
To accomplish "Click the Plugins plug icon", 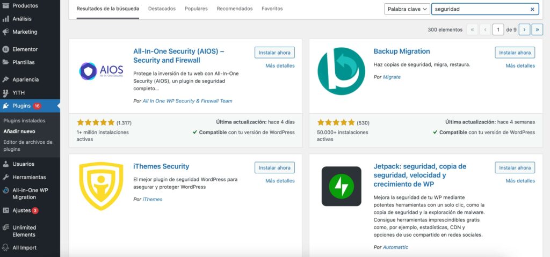I will pos(5,106).
